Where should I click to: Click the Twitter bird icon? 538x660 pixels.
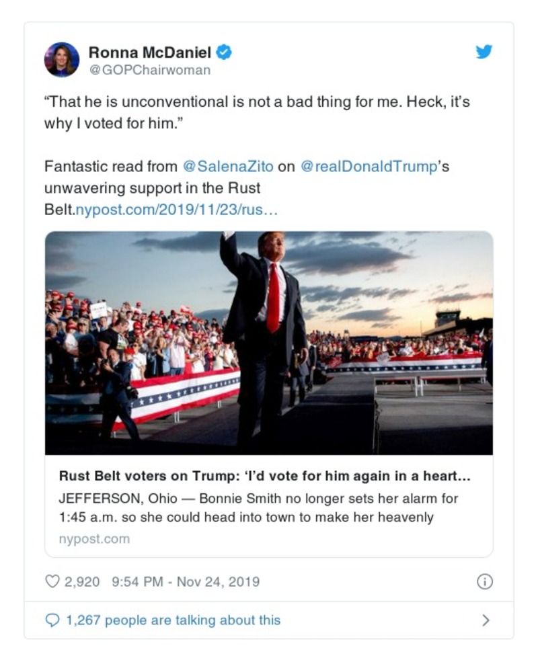click(484, 52)
